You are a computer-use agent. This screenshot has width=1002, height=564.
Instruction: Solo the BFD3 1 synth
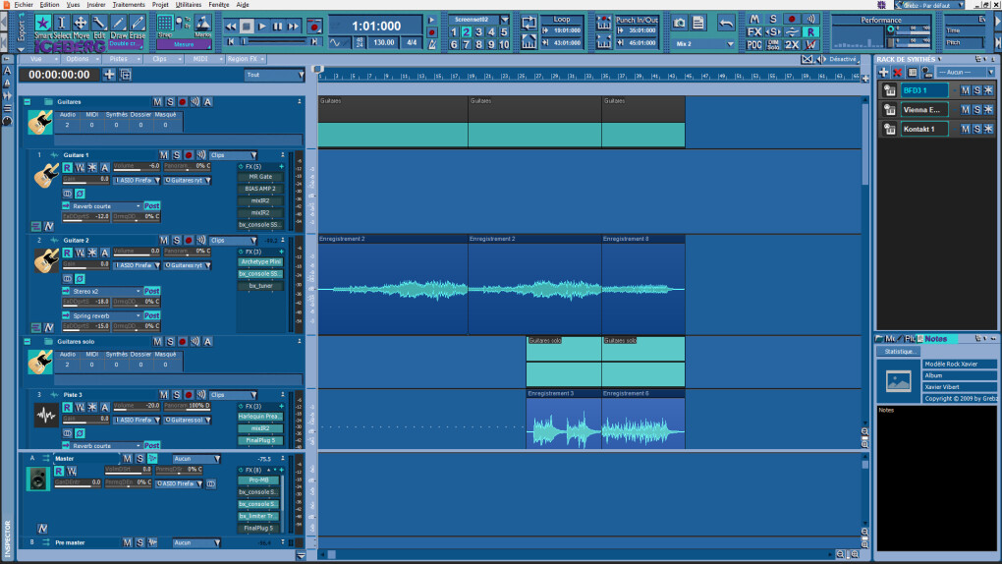pos(977,90)
